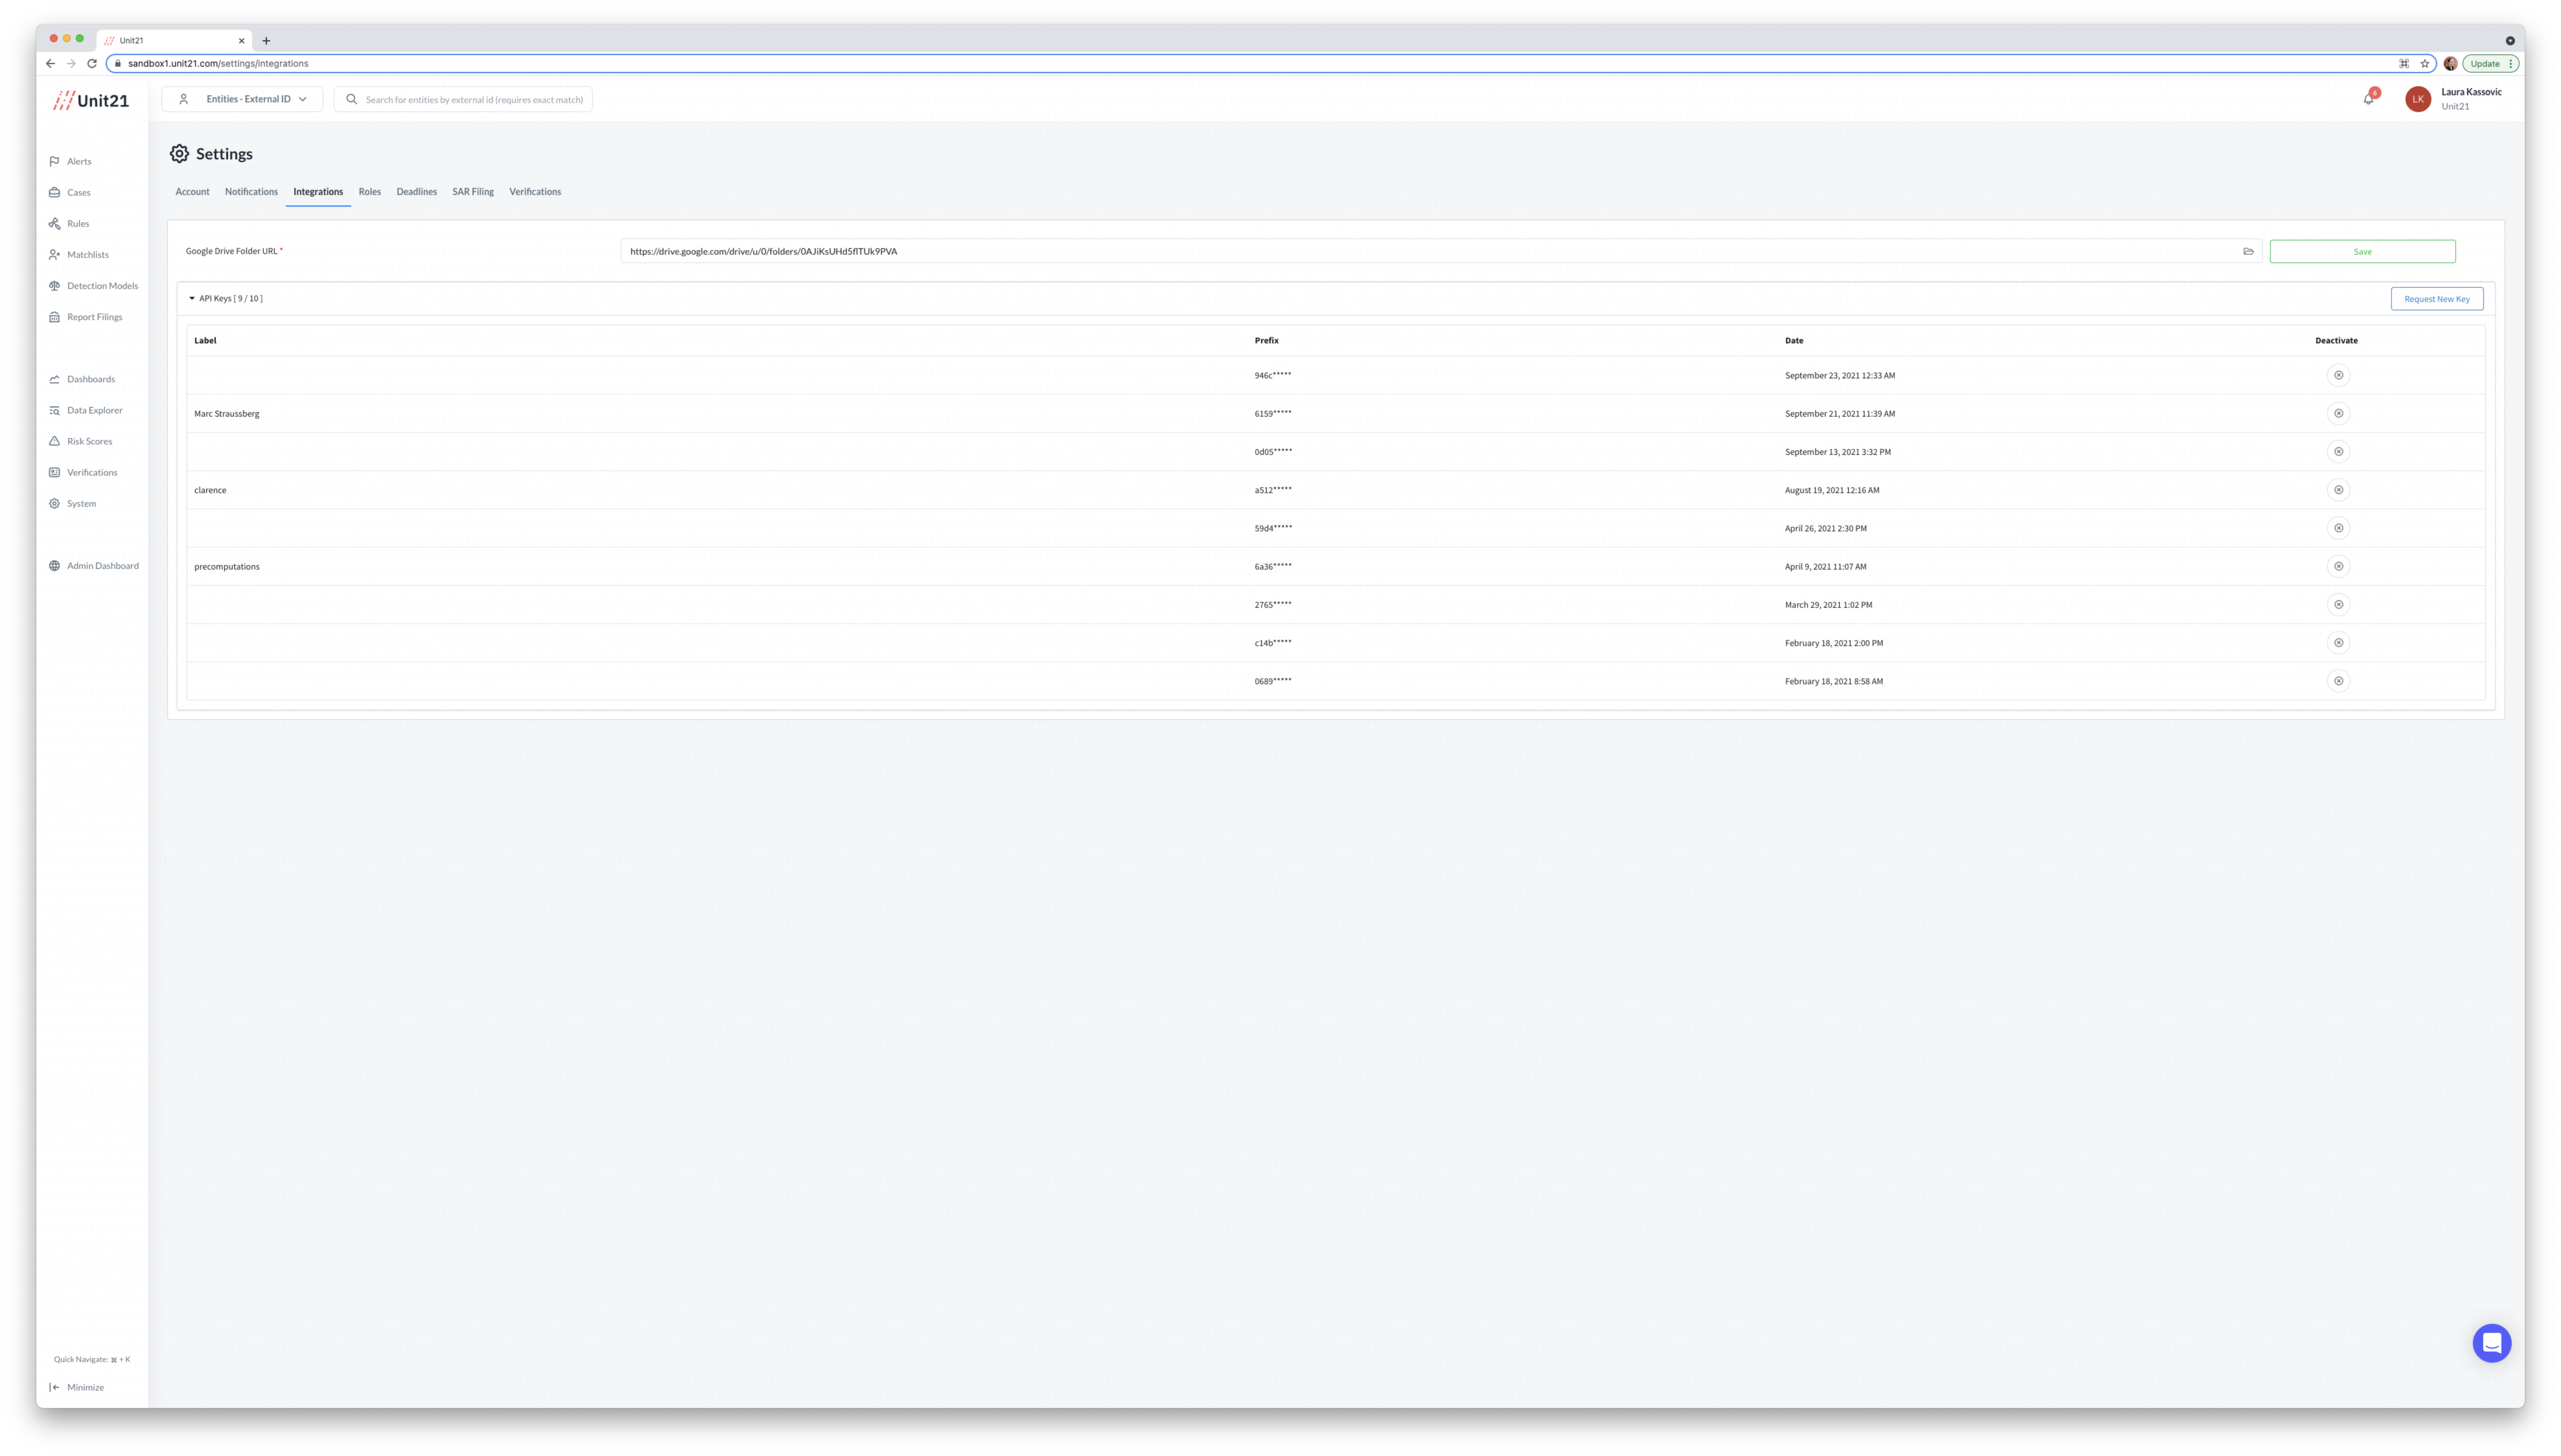Collapse the API Keys section
The width and height of the screenshot is (2561, 1456).
click(x=192, y=298)
